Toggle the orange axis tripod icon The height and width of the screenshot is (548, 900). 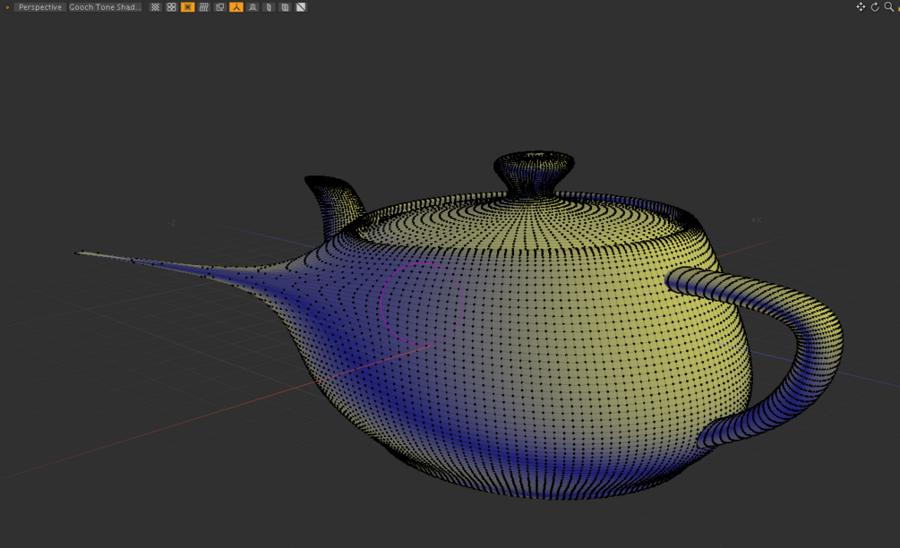click(236, 7)
